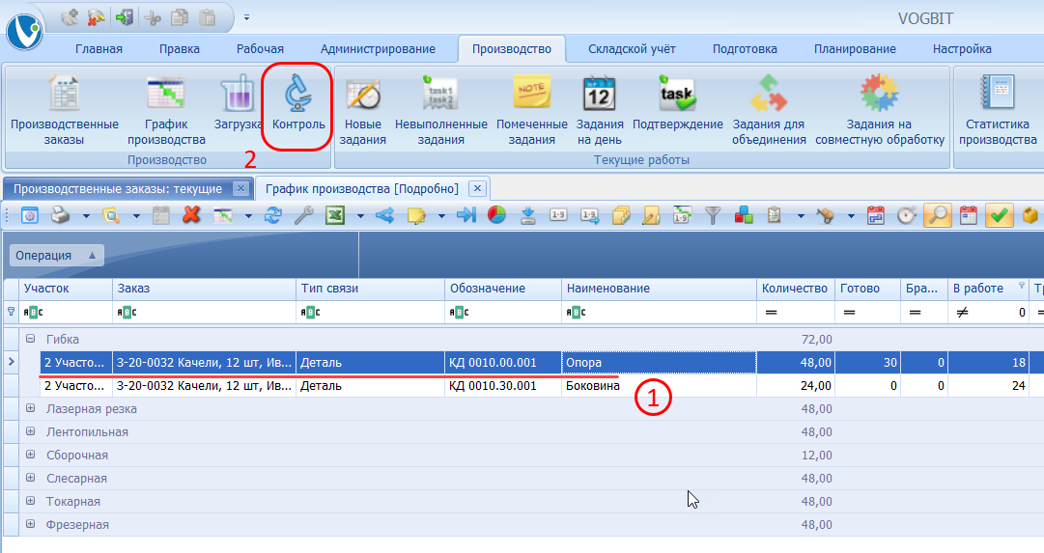Click the Excel export toolbar icon
Viewport: 1044px width, 553px height.
tap(335, 215)
